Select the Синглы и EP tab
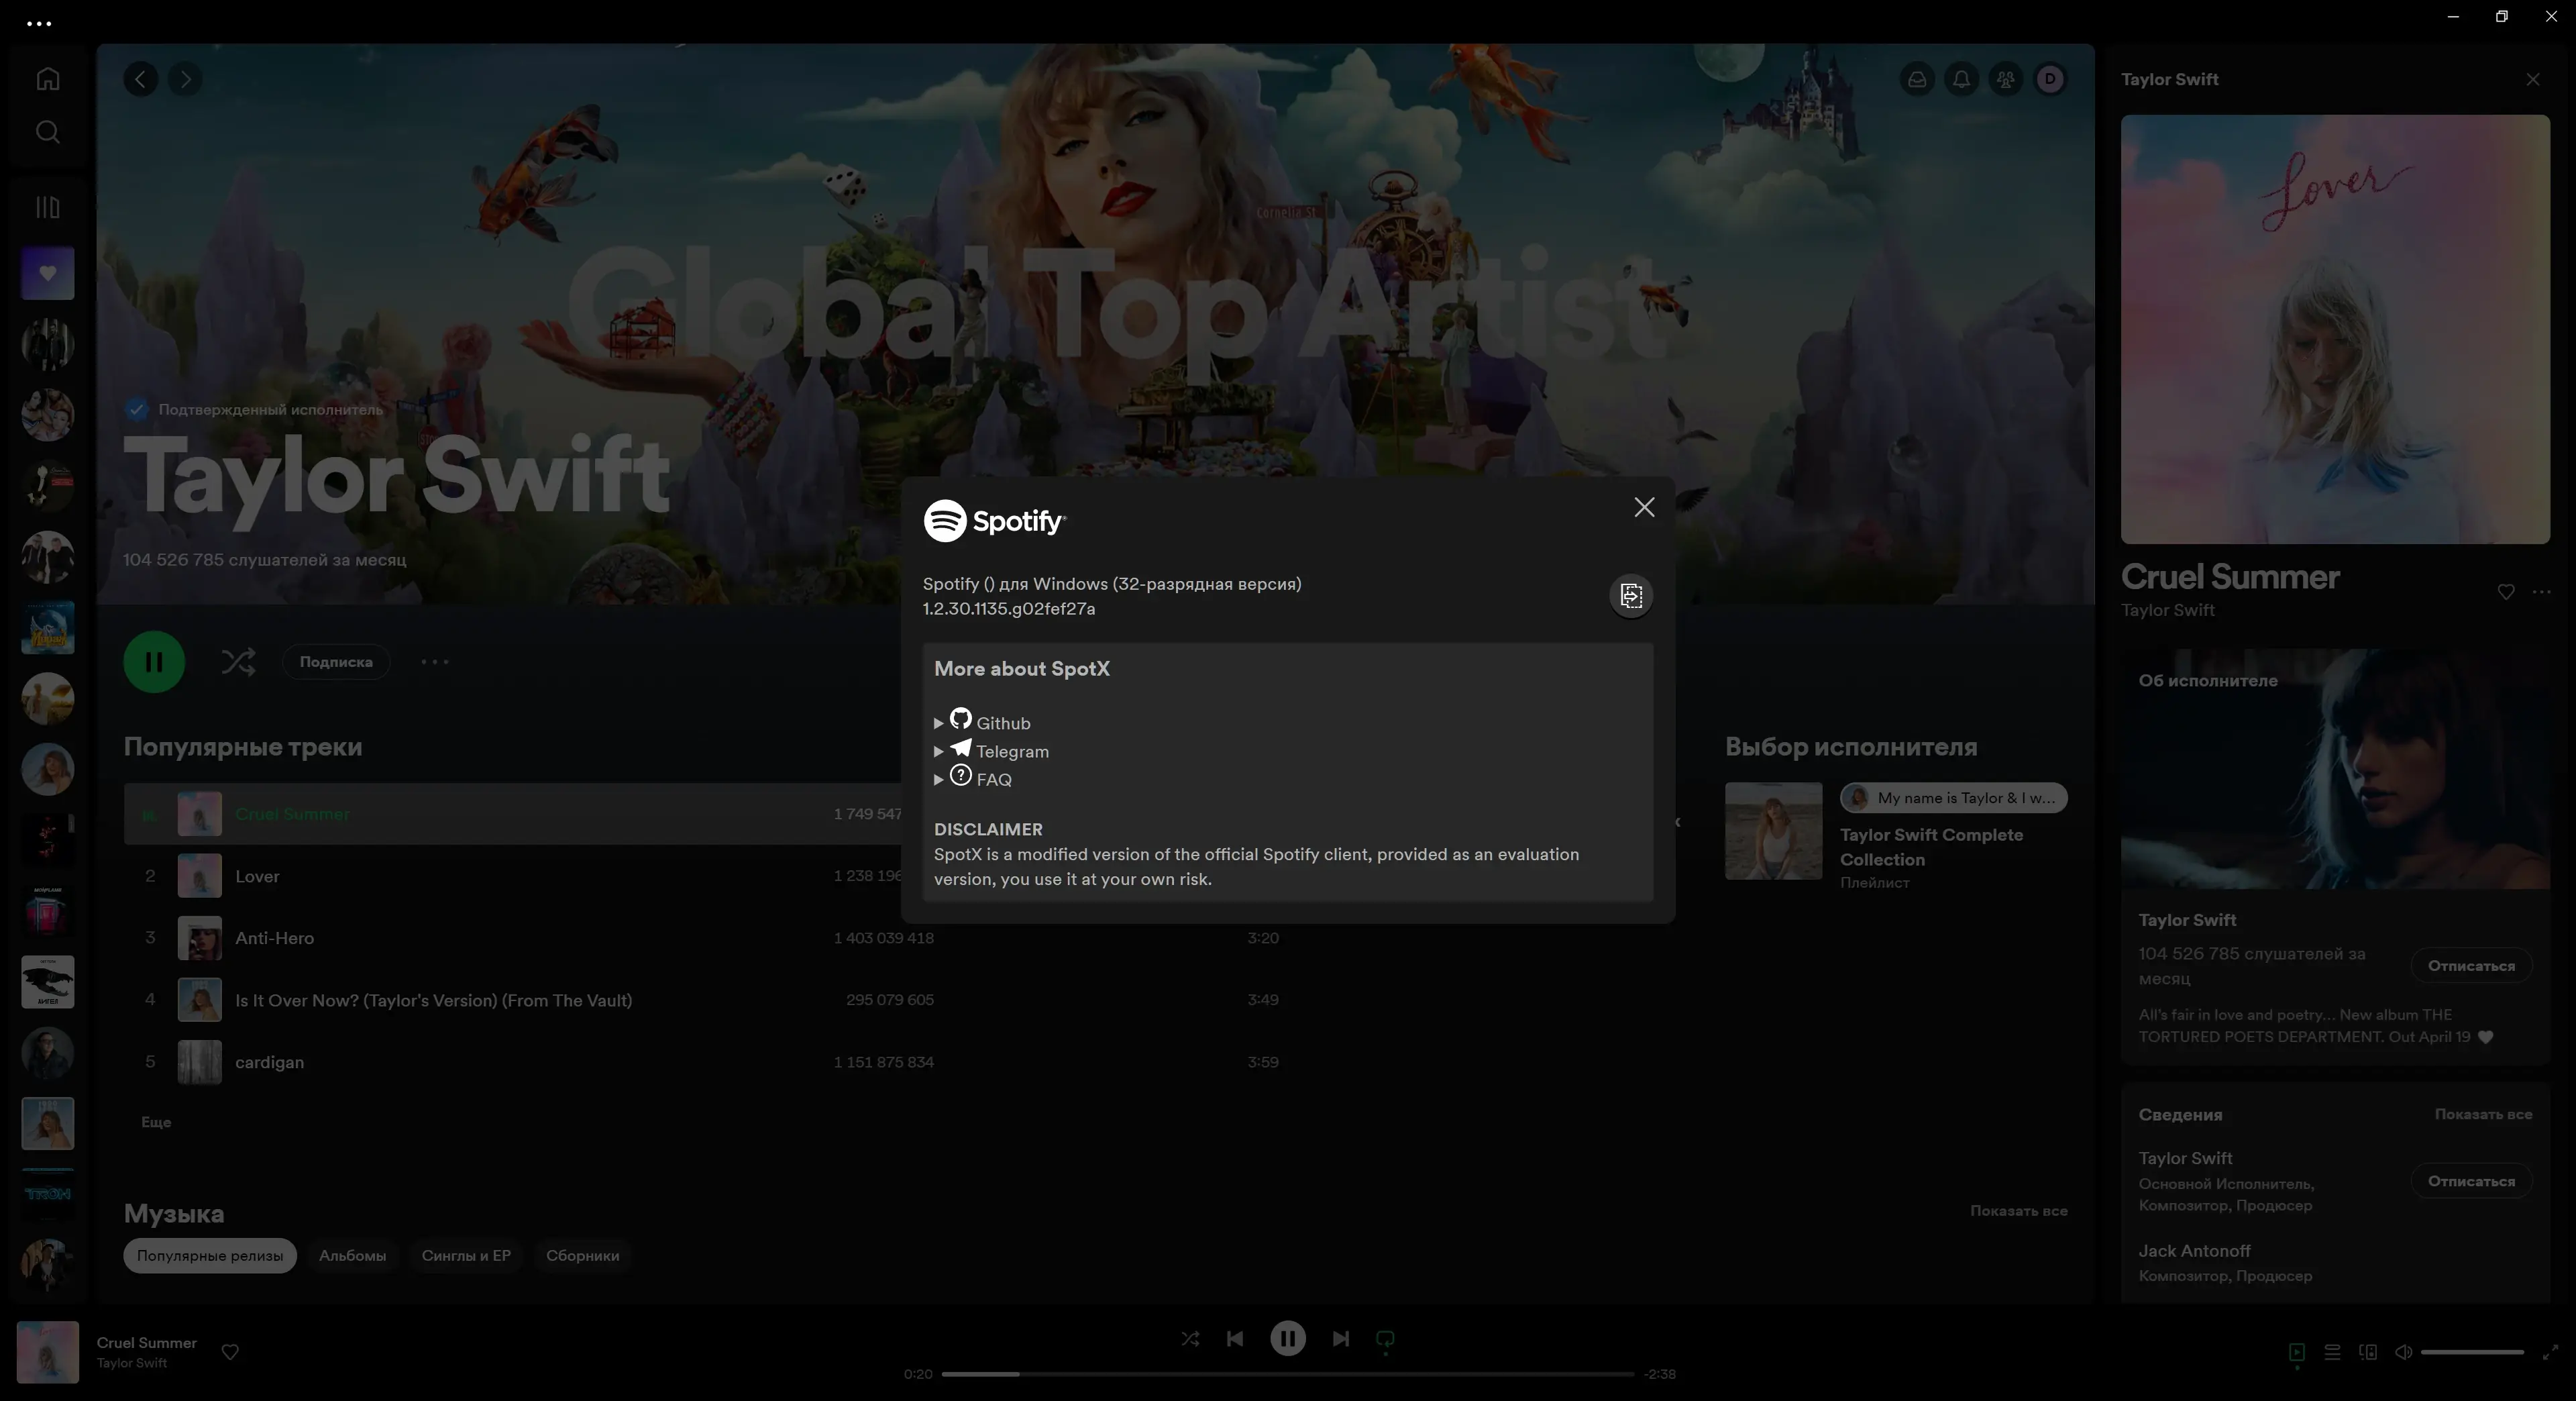2576x1401 pixels. click(466, 1255)
